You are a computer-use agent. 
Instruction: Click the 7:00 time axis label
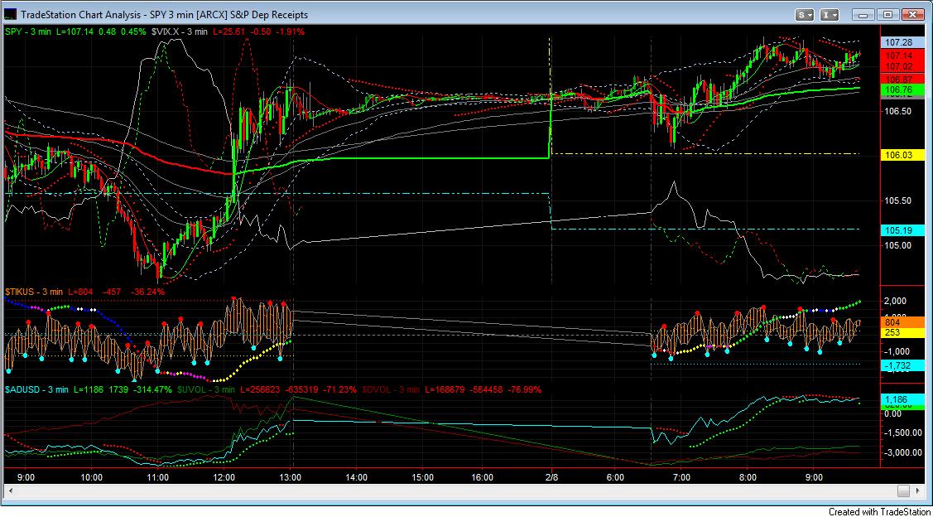coord(681,477)
